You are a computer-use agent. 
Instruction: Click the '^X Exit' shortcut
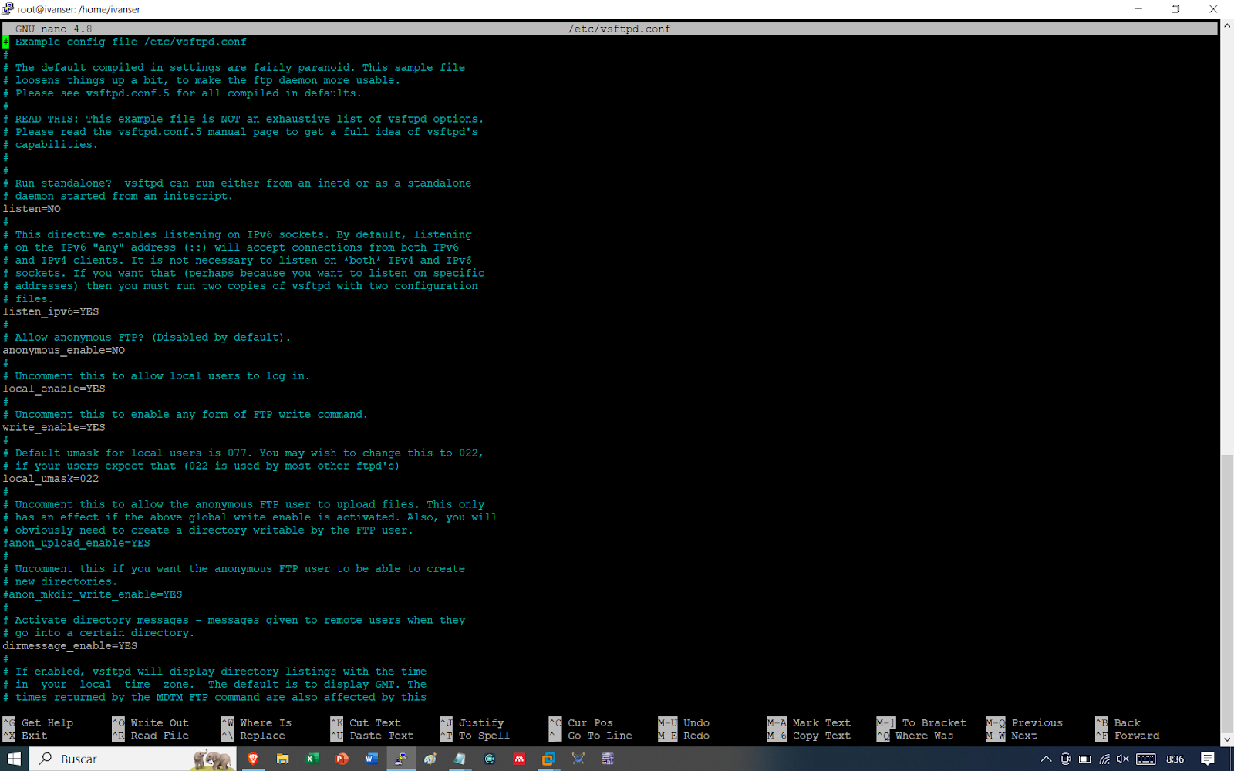[x=25, y=736]
